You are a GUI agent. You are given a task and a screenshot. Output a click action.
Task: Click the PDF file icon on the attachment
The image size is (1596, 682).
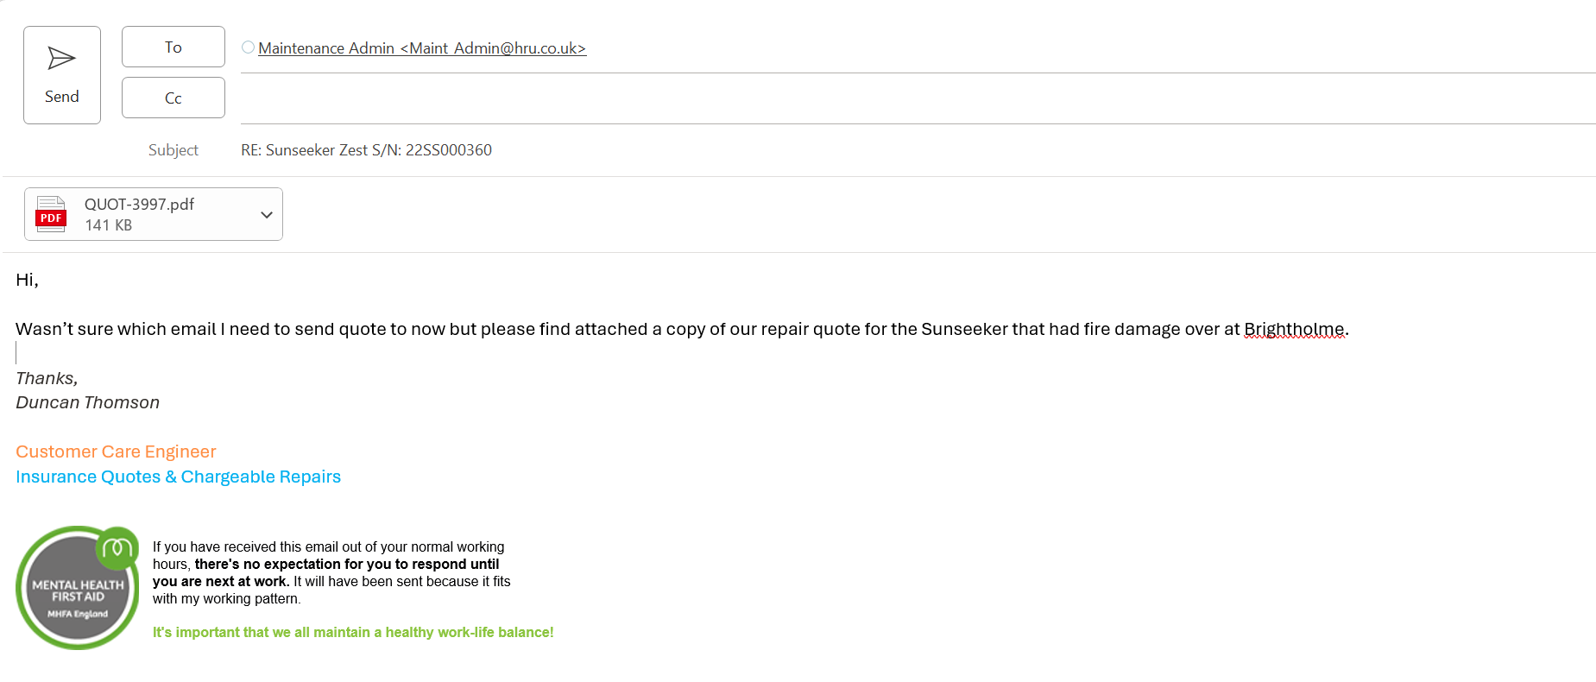[x=51, y=214]
